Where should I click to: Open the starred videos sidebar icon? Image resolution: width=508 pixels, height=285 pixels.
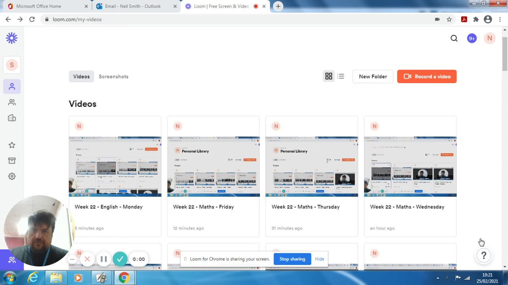point(12,145)
